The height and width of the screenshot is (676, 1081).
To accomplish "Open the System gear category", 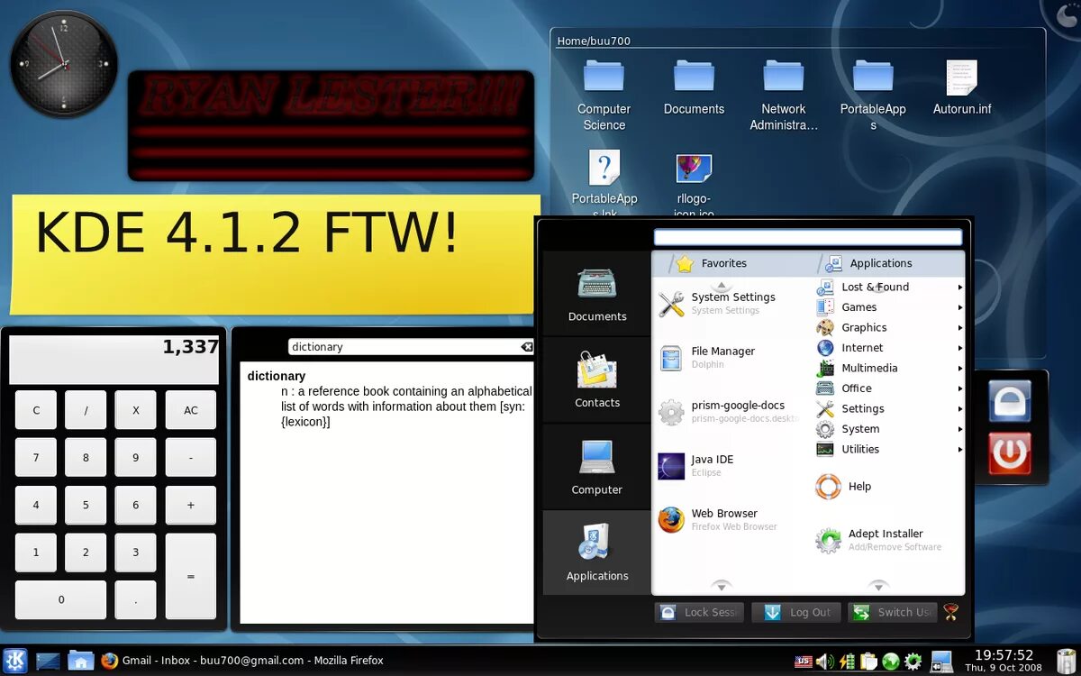I will point(825,429).
